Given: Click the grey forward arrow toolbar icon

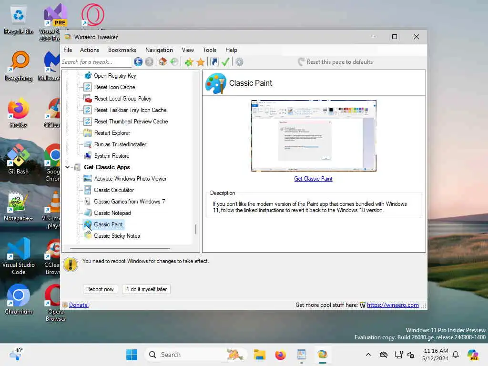Looking at the screenshot, I should (149, 62).
